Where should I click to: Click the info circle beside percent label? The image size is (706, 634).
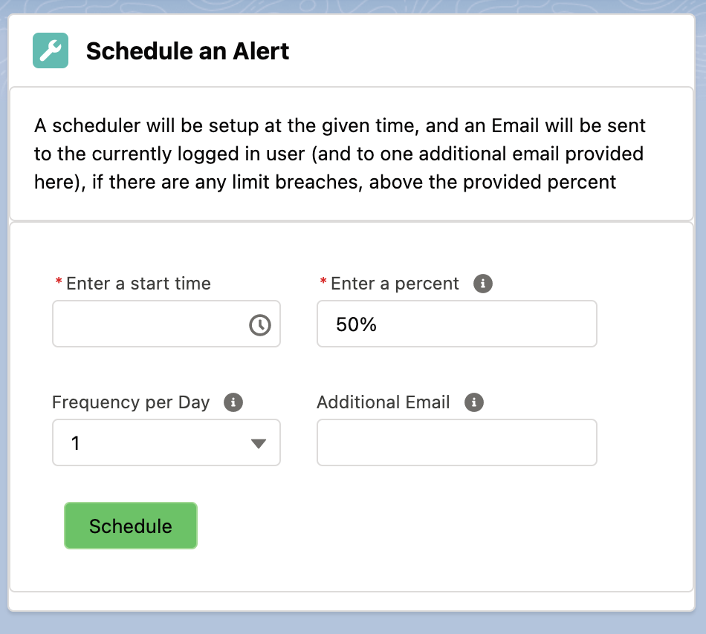482,283
